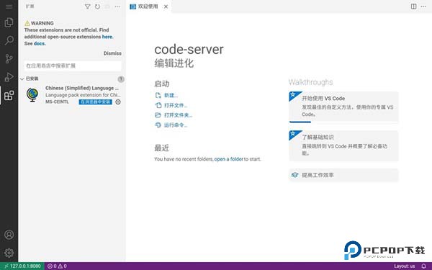Click the Chinese Language pack globe icon
Viewport: 432px width, 270px height.
tap(32, 94)
